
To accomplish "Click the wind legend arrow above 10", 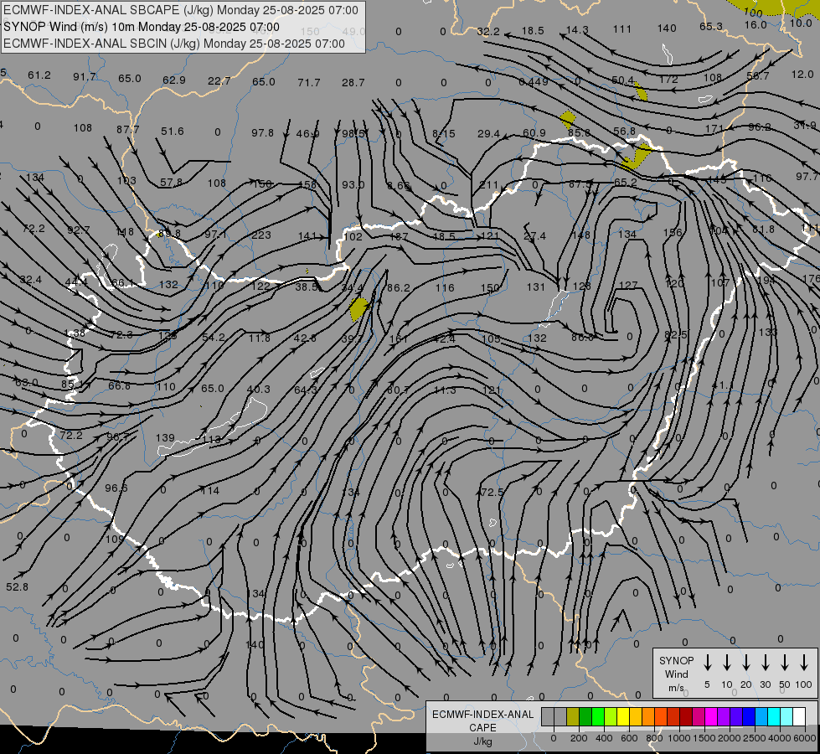I will tap(727, 662).
